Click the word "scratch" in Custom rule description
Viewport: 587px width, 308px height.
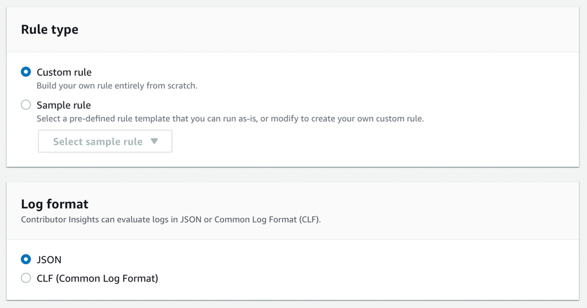[x=181, y=86]
